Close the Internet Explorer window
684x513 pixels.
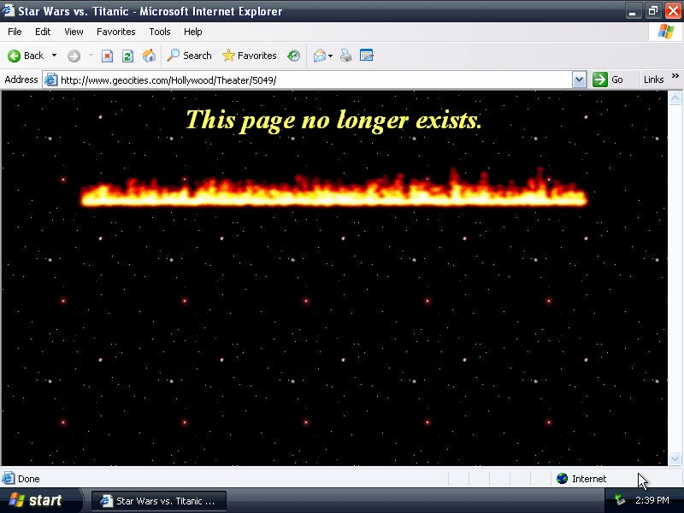(x=673, y=11)
